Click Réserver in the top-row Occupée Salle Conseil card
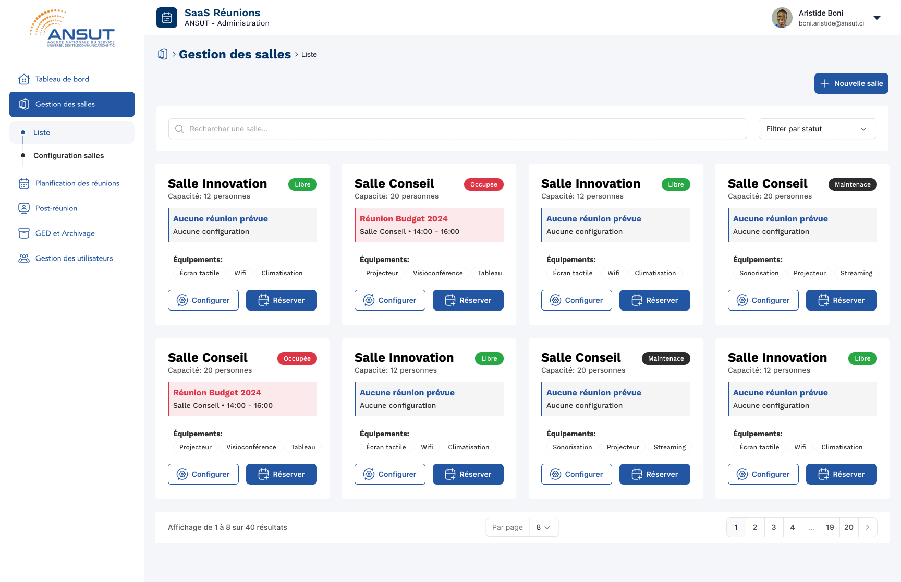 point(468,300)
